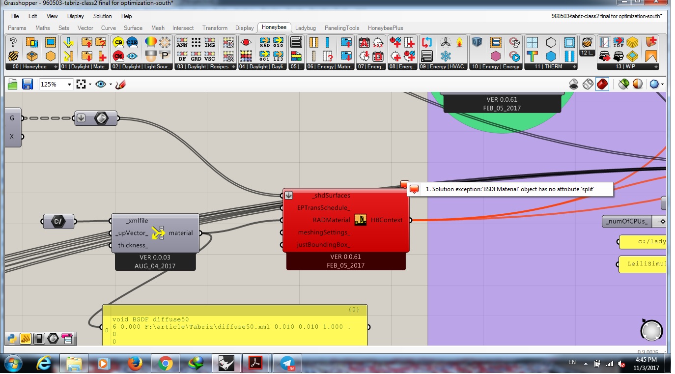Select the VSC vertical sky component icon
The image size is (675, 374).
pos(210,56)
